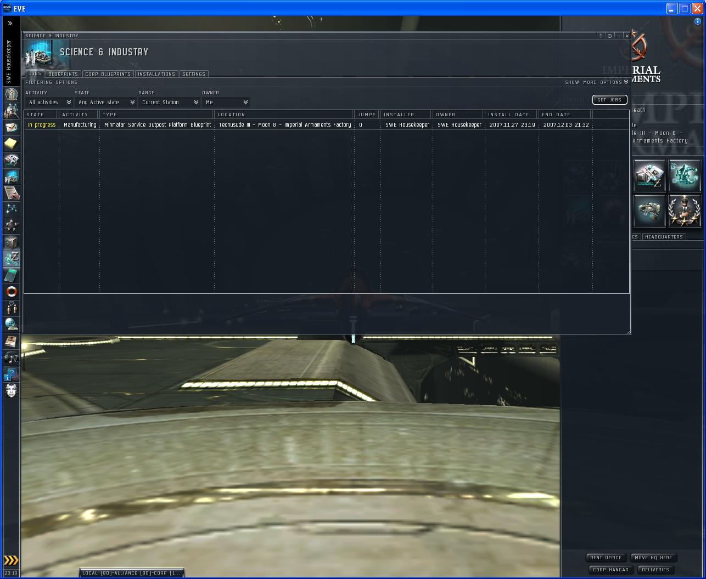Screen dimensions: 706x579
Task: Click the station service icon with the Z
Action: 649,175
